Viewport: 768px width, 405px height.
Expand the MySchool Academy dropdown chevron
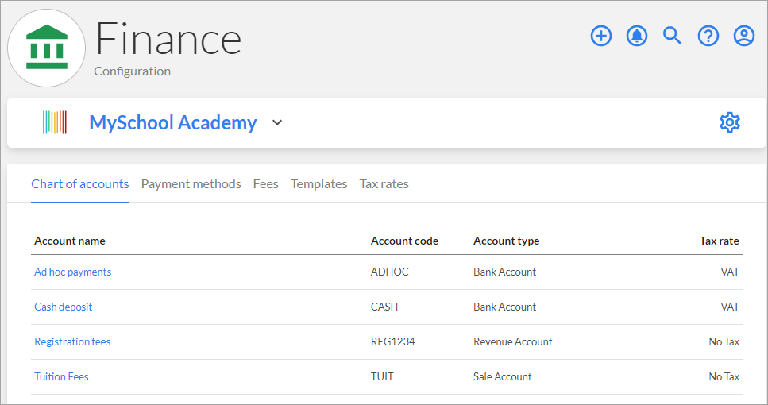point(277,122)
